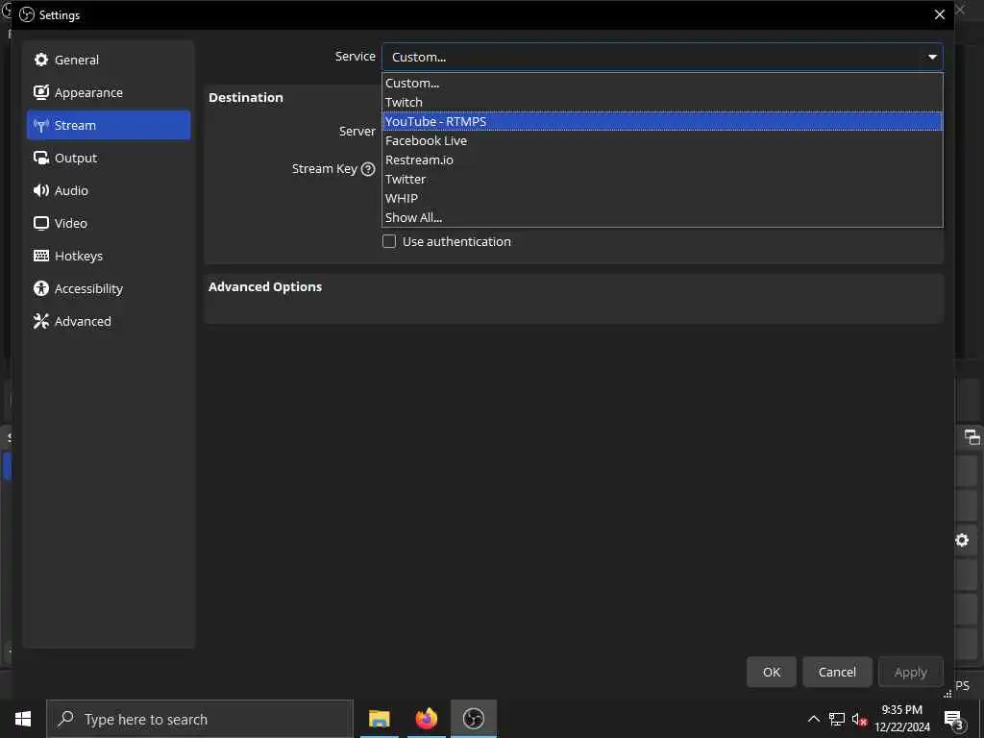Open the Hotkeys settings section
984x738 pixels.
click(x=108, y=256)
